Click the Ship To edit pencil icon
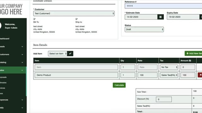 click(76, 19)
